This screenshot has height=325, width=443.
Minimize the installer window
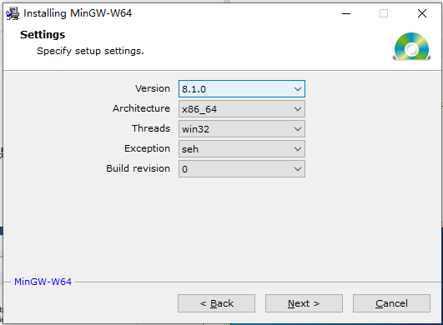point(346,13)
